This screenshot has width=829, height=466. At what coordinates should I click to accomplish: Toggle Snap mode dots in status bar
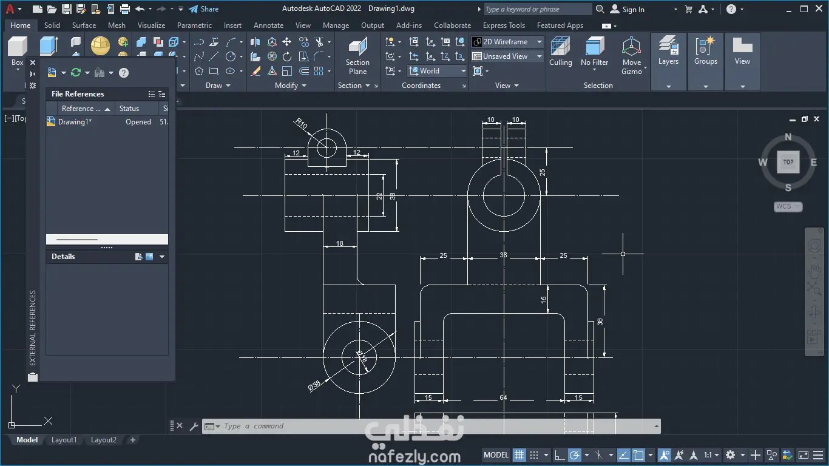[x=534, y=454]
